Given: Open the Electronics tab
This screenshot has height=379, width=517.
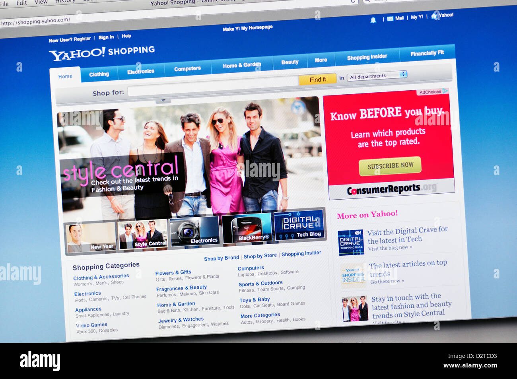Looking at the screenshot, I should pos(141,72).
